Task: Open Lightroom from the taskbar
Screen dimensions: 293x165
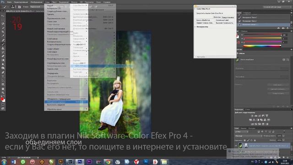Action: pos(70,162)
